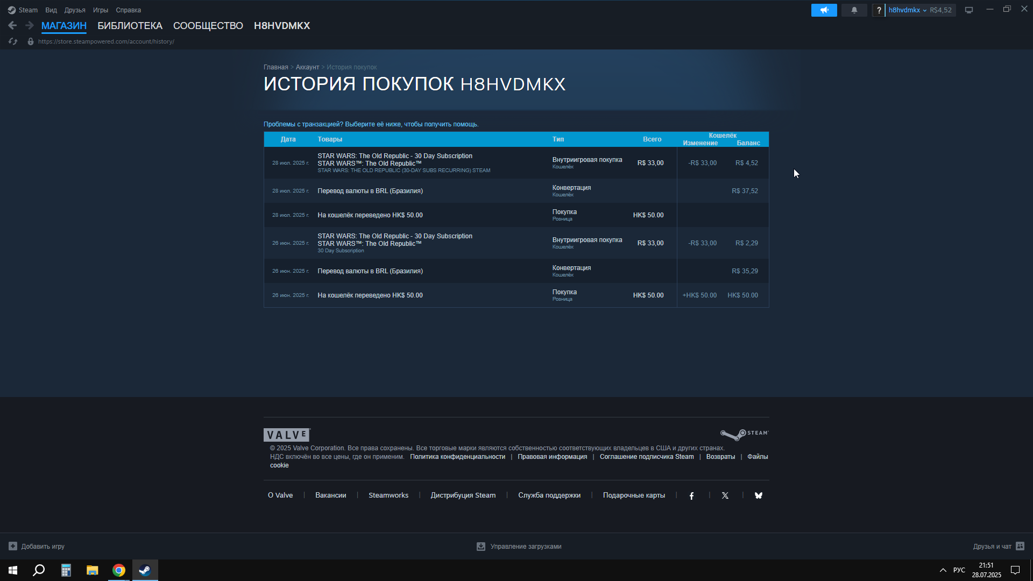Open the Друзья menu
1033x581 pixels.
[x=75, y=10]
